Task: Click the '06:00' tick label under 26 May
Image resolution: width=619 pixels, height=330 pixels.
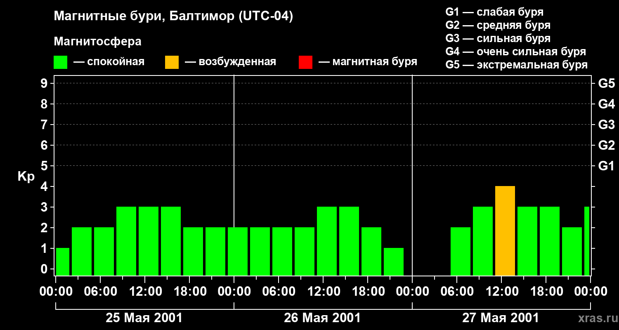Action: coord(279,292)
